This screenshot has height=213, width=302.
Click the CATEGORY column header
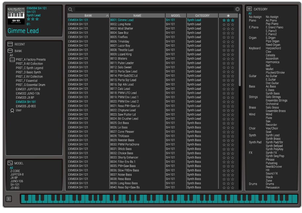(x=202, y=16)
